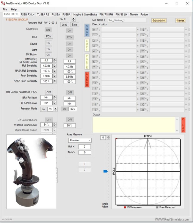Screen dimensions: 193x223
Task: Select the MagInd & SpeedBrake tab
Action: pos(85,15)
